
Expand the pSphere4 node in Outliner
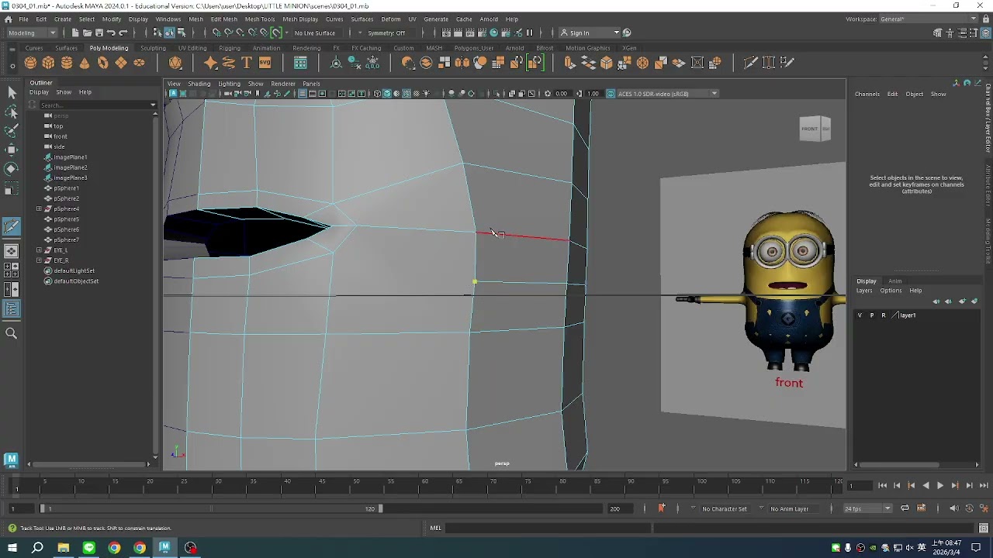point(39,209)
